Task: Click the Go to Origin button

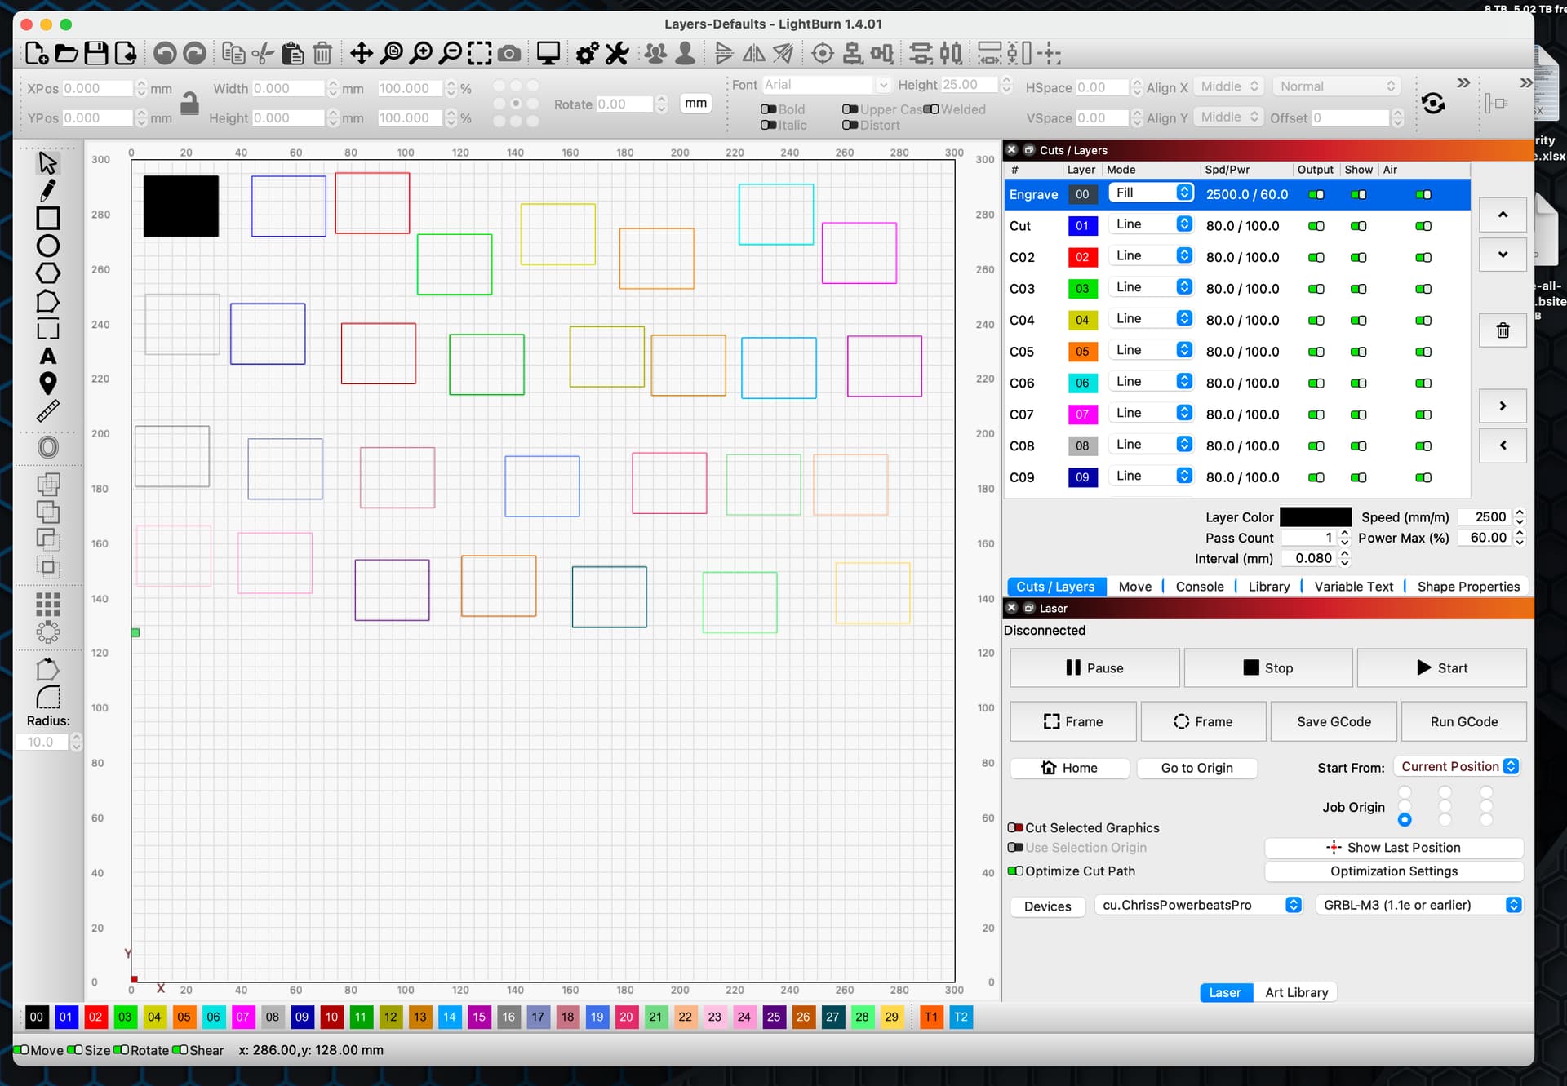Action: point(1196,768)
